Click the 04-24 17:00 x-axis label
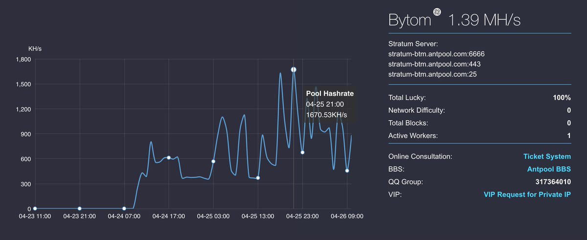Viewport: 587px width, 240px height. coord(169,216)
